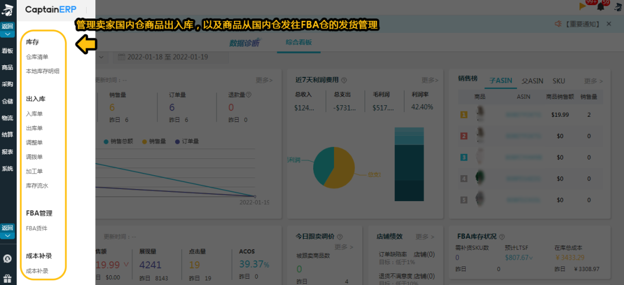The width and height of the screenshot is (624, 285).
Task: Expand the red chevron beside 19.99 sales figure
Action: (126, 264)
